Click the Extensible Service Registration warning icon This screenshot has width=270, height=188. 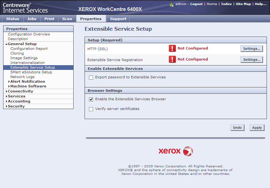[172, 59]
